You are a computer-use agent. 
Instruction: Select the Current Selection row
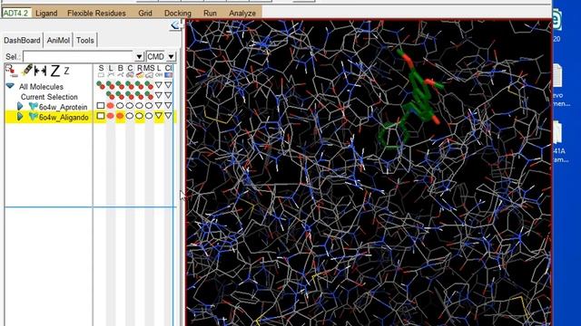pos(49,97)
